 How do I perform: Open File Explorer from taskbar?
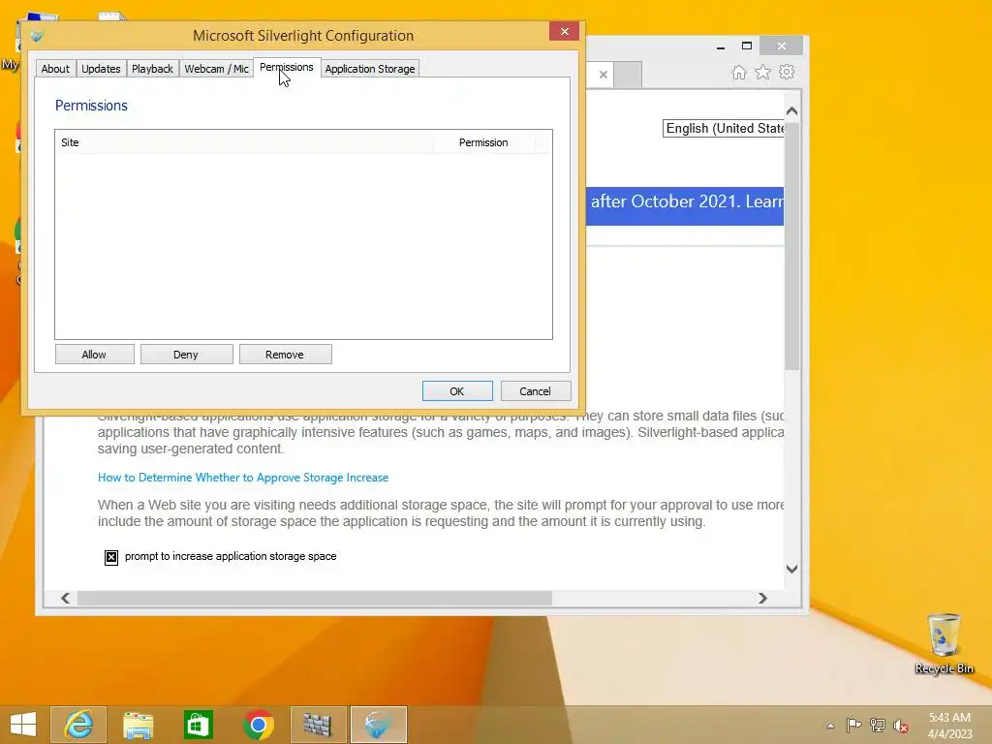click(x=139, y=725)
